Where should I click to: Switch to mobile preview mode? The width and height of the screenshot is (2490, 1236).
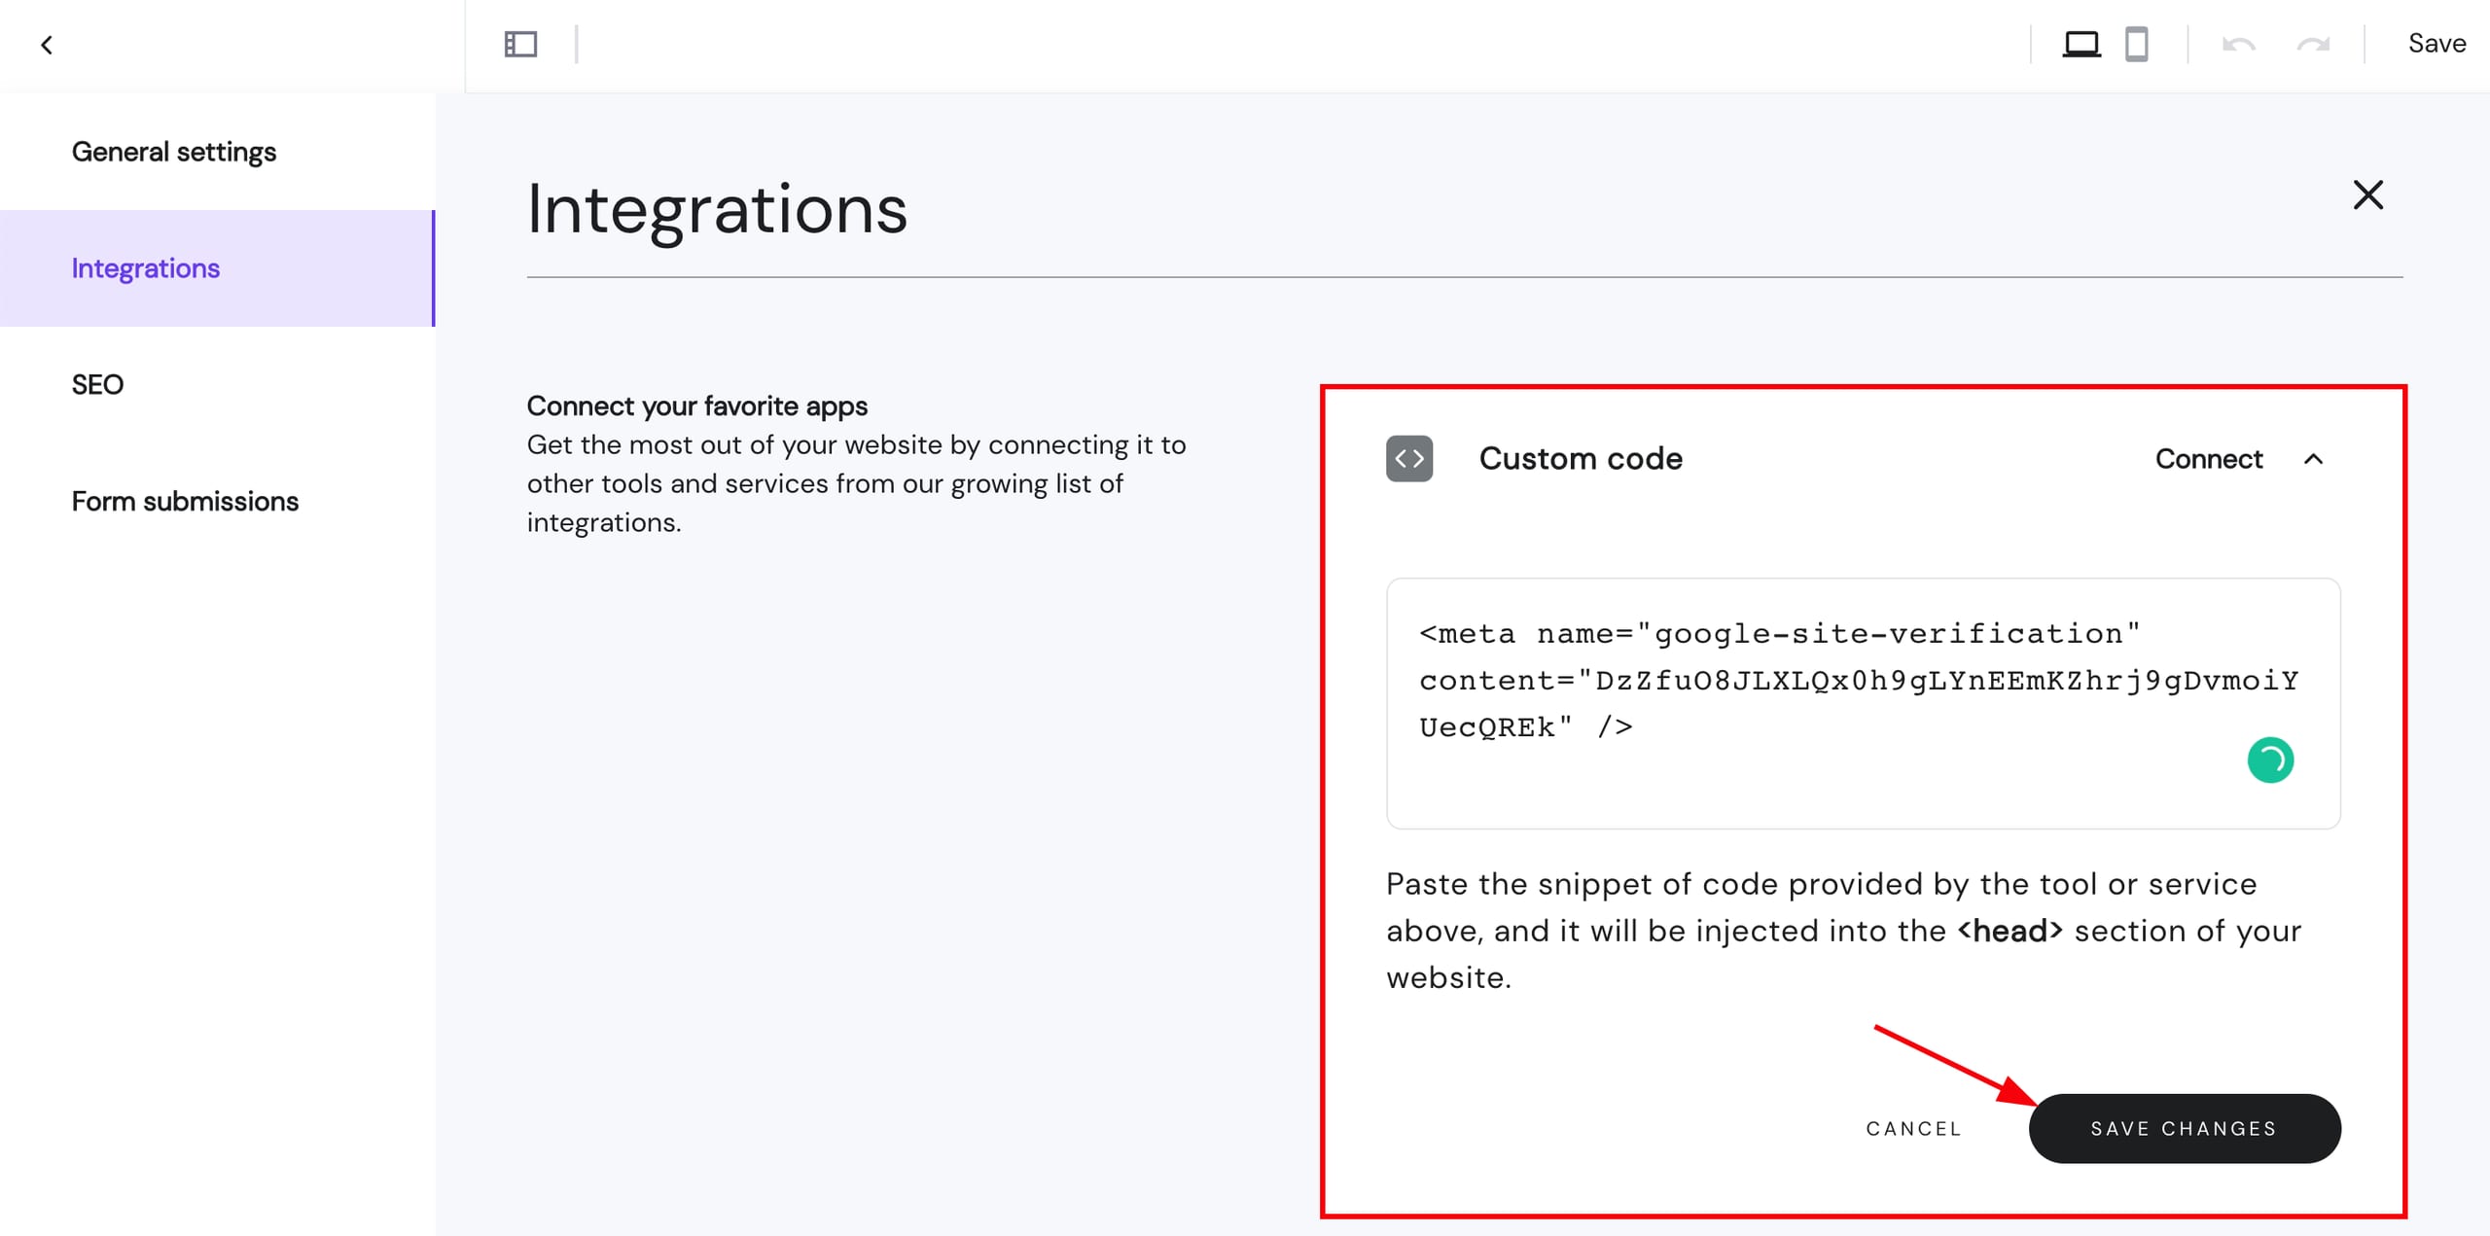coord(2137,44)
